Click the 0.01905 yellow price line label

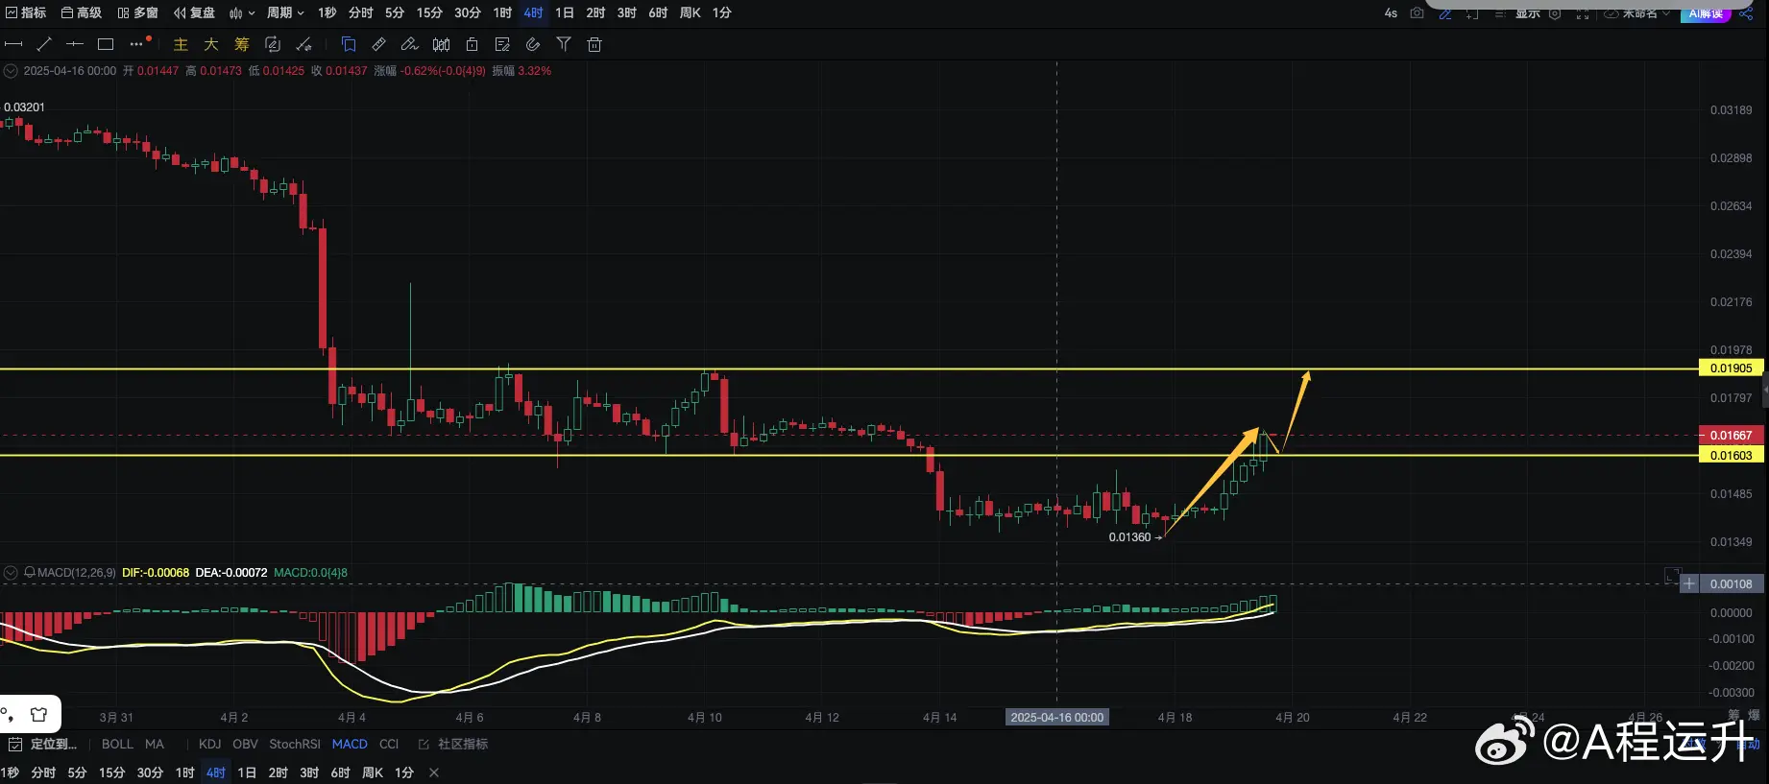click(1732, 368)
